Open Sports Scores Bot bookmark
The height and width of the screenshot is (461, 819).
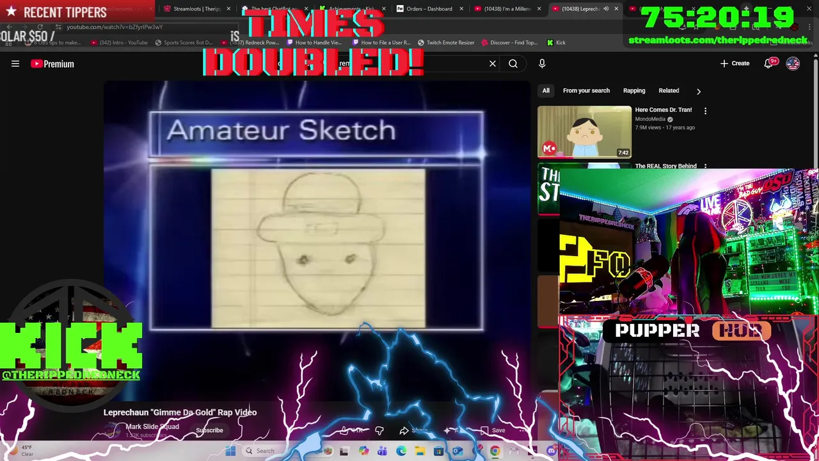184,43
